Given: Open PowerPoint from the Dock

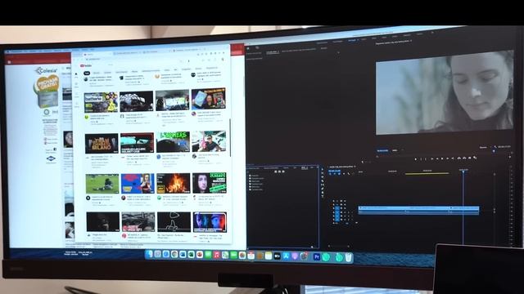Looking at the screenshot, I should point(200,255).
